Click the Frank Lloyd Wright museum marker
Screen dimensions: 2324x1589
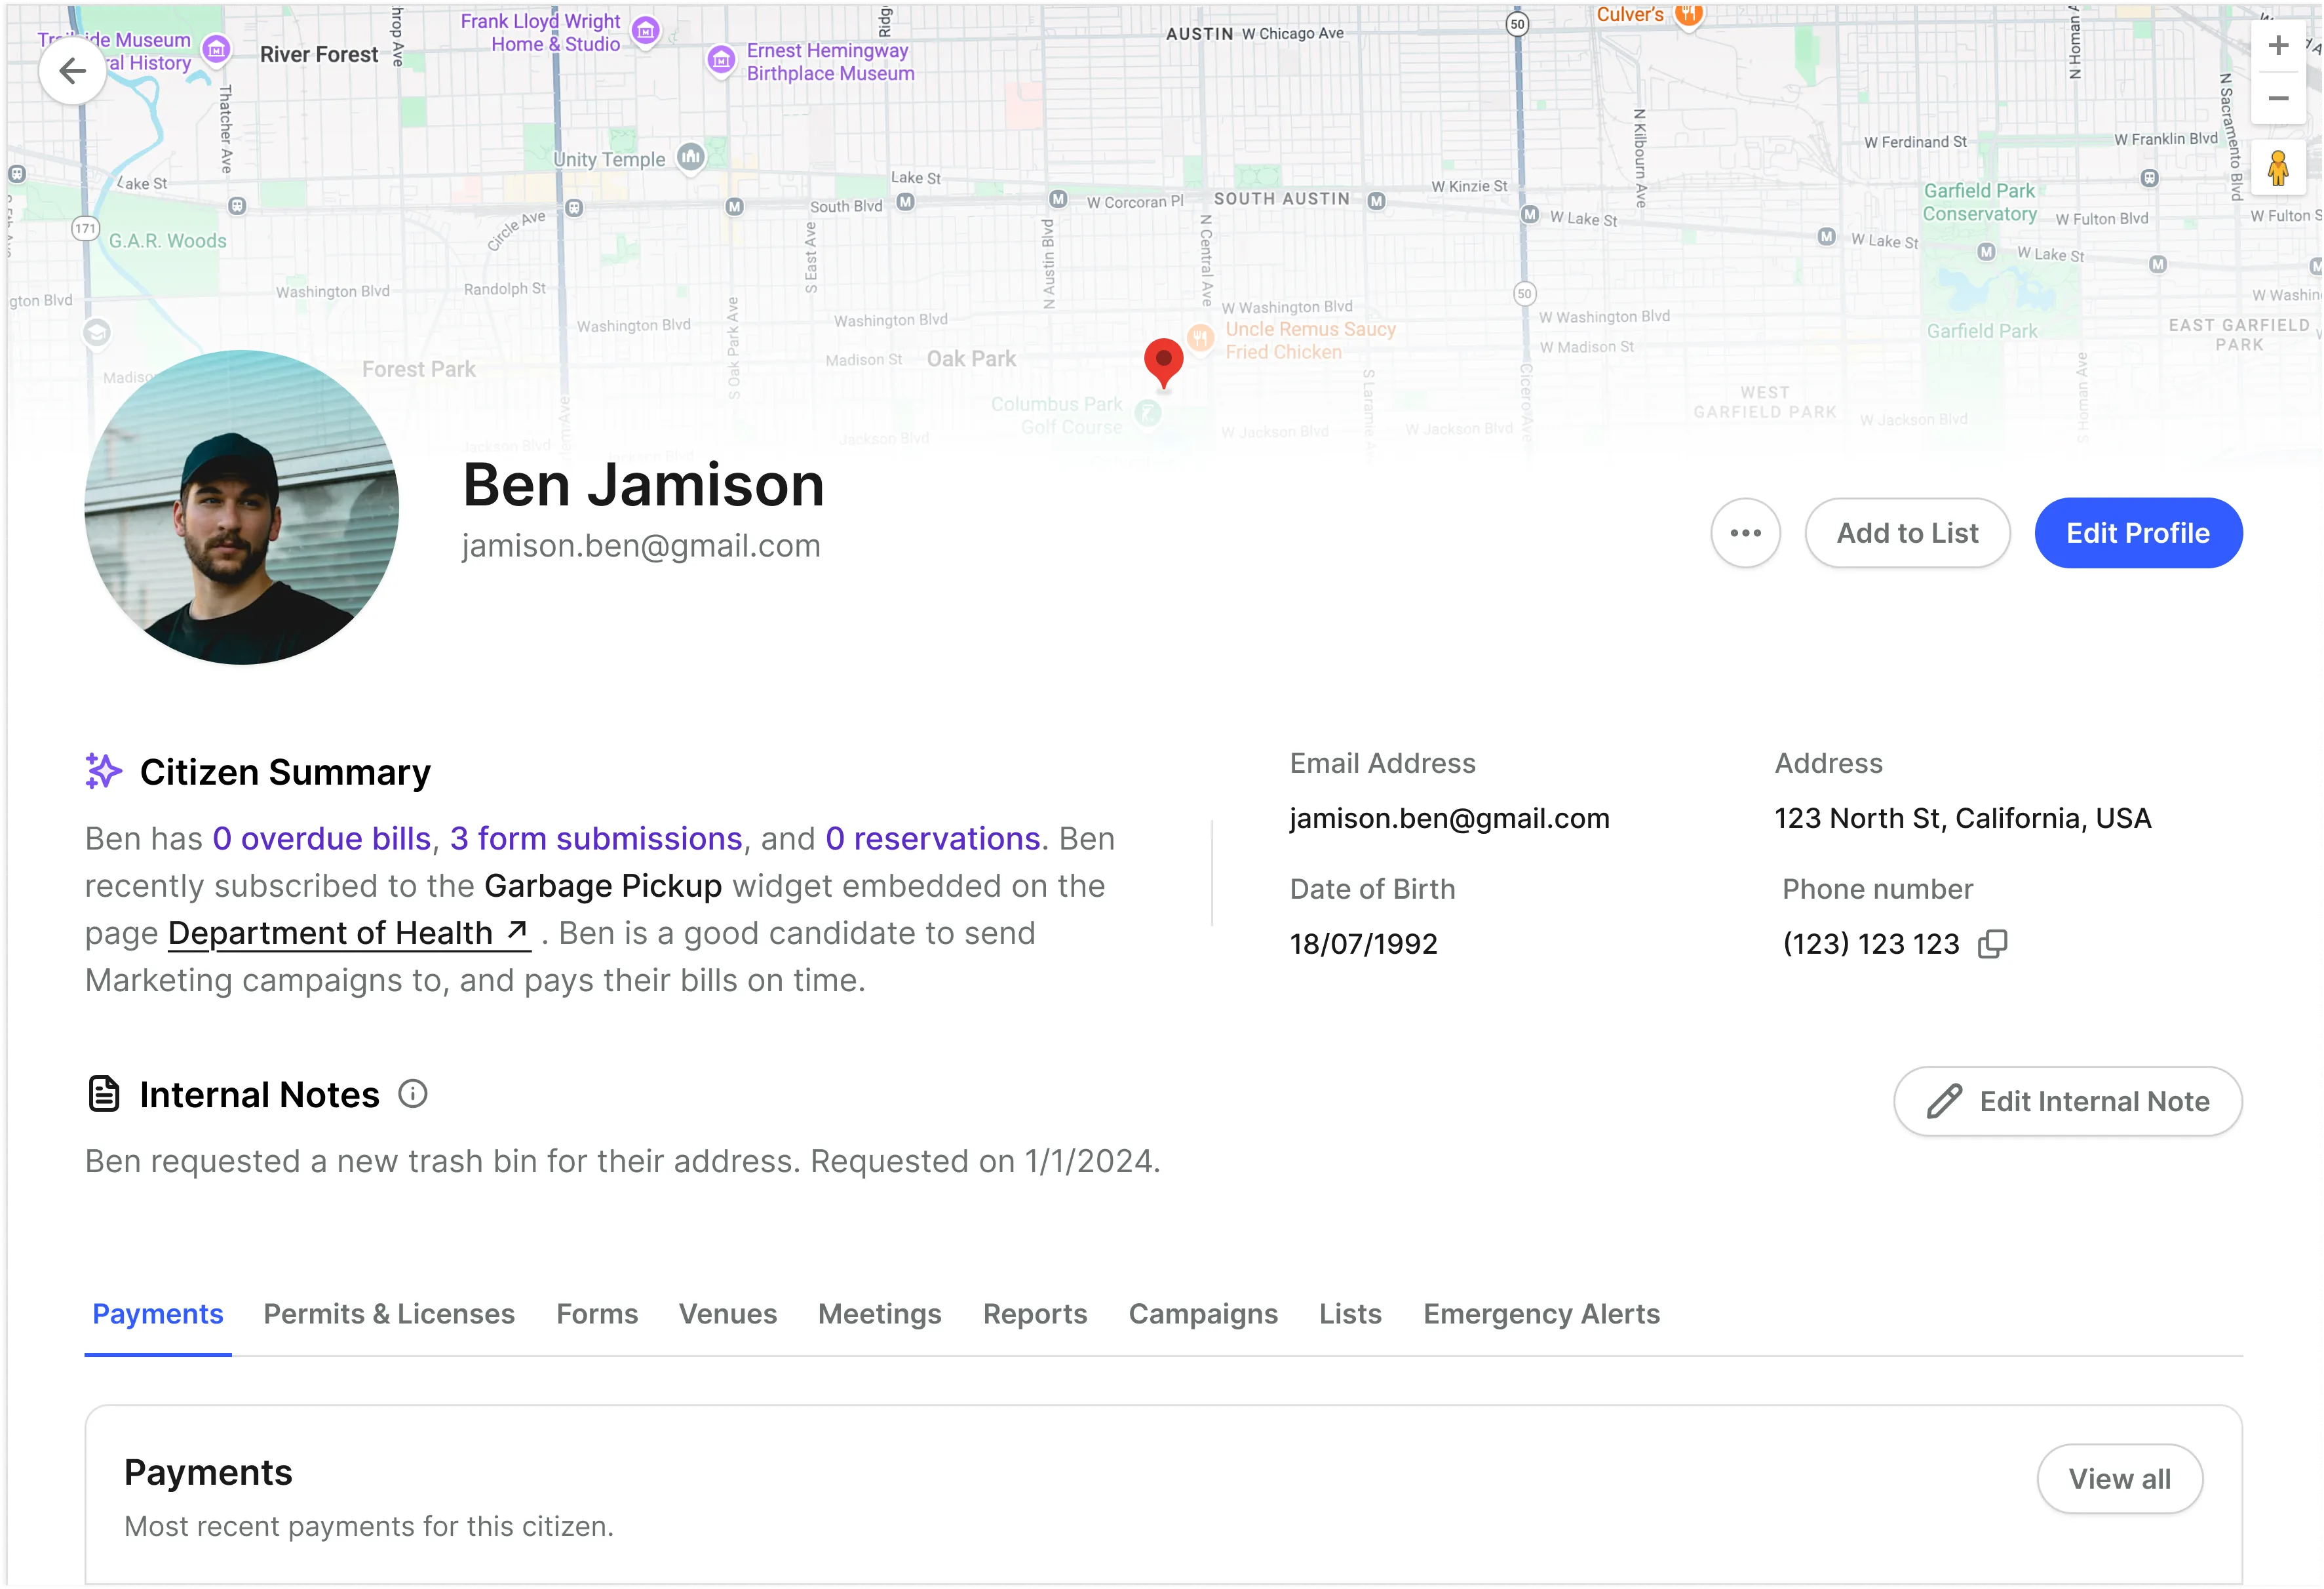pyautogui.click(x=646, y=31)
